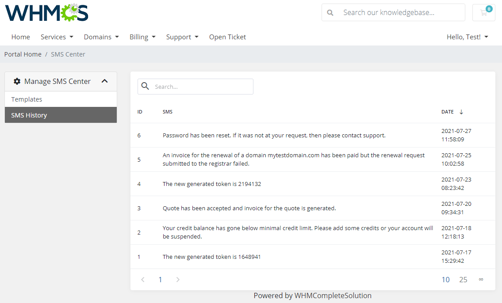Click the WHMCS logo
502x303 pixels.
(x=46, y=12)
